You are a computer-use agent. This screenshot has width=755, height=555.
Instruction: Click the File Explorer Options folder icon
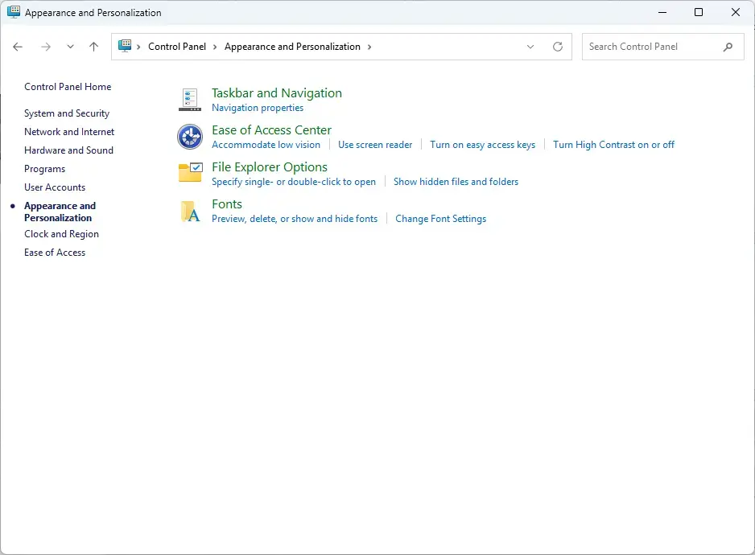tap(190, 172)
